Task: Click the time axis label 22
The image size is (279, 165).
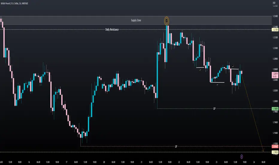Action: coord(179,162)
